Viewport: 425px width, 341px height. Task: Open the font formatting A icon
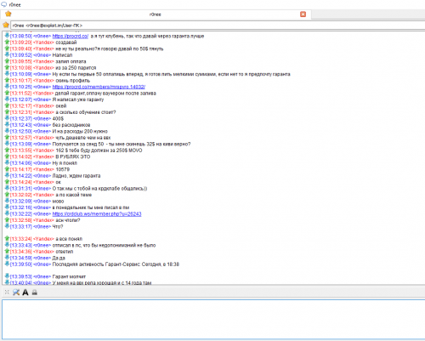[x=25, y=293]
